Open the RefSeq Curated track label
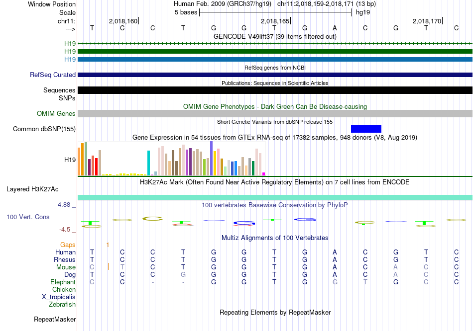 (53, 75)
